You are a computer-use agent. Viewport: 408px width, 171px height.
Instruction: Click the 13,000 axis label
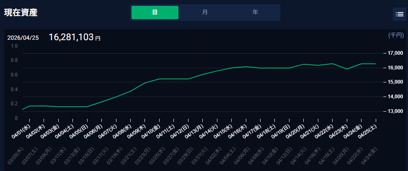(395, 111)
